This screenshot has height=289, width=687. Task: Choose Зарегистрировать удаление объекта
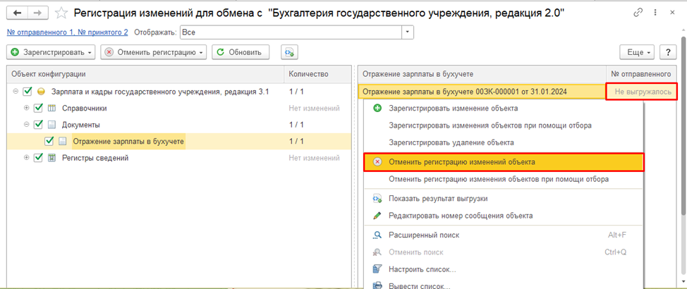504,142
